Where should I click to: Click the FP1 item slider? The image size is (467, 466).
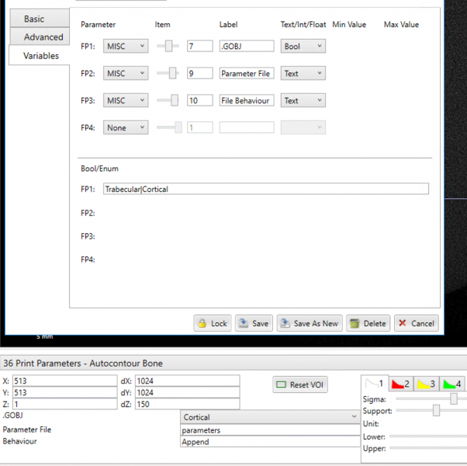(168, 47)
